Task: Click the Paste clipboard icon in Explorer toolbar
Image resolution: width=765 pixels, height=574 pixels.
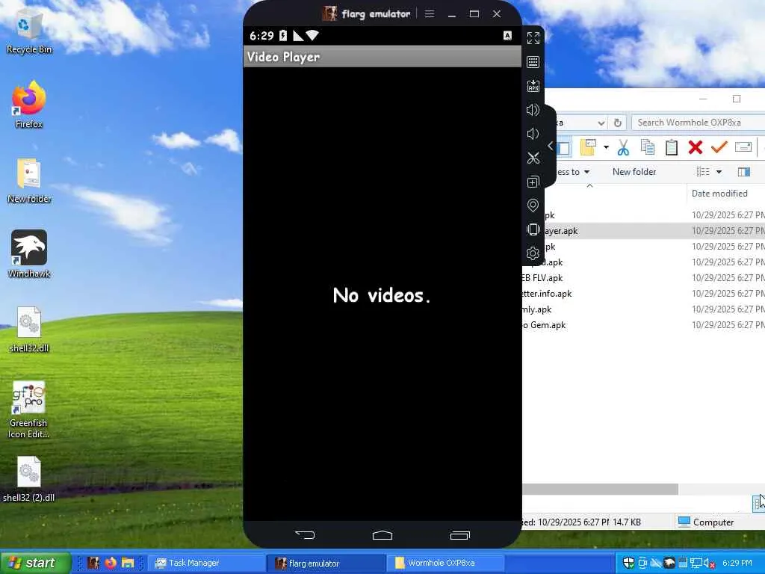Action: (x=672, y=147)
